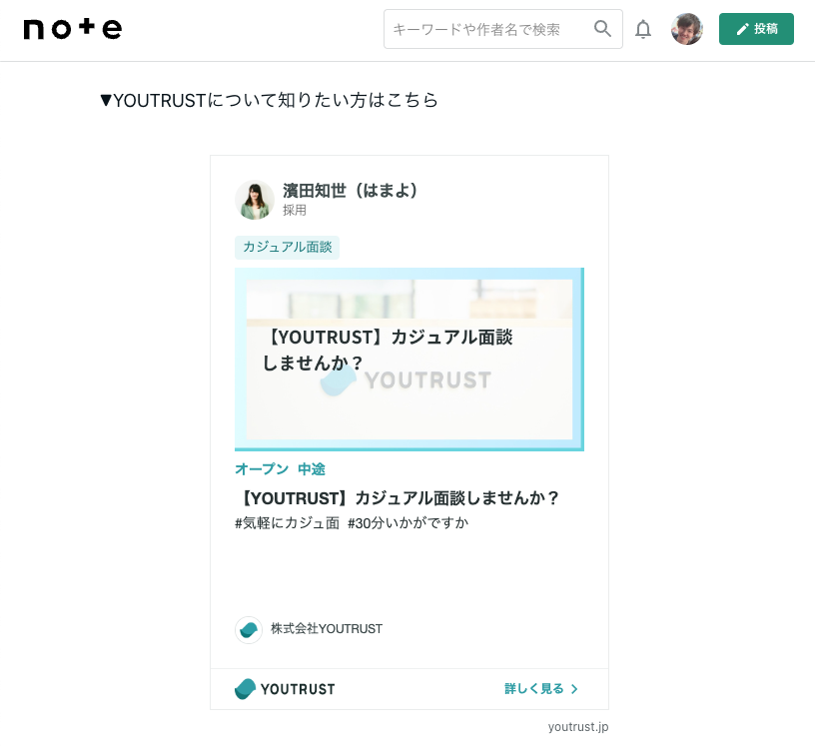Open the notifications bell
The height and width of the screenshot is (748, 815).
[643, 29]
